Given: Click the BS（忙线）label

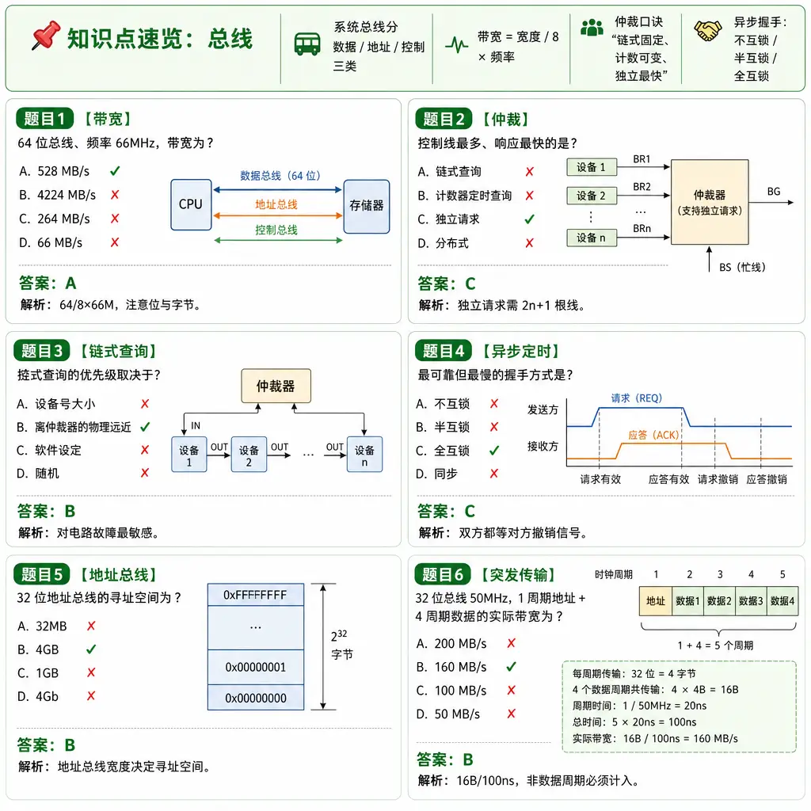Looking at the screenshot, I should (x=742, y=267).
